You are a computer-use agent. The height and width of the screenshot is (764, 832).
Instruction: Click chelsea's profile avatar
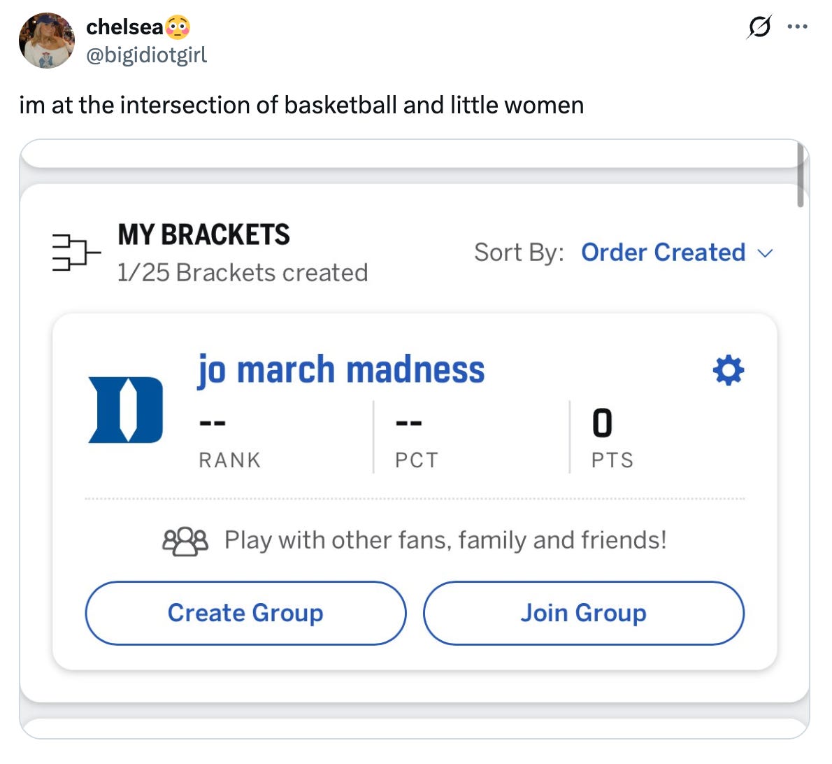pyautogui.click(x=46, y=41)
